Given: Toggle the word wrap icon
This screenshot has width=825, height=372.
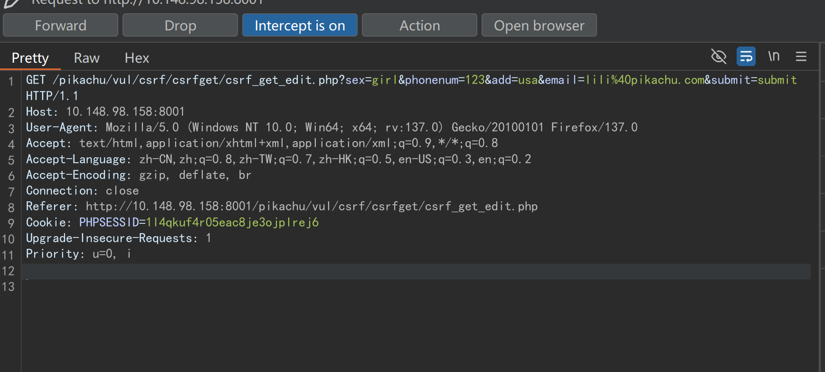Looking at the screenshot, I should coord(746,57).
